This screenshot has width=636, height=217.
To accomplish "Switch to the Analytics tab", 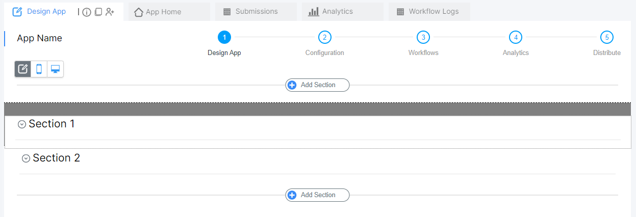I will [342, 12].
